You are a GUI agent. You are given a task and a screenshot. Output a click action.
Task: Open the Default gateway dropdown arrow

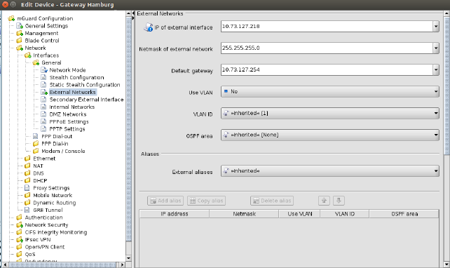436,69
